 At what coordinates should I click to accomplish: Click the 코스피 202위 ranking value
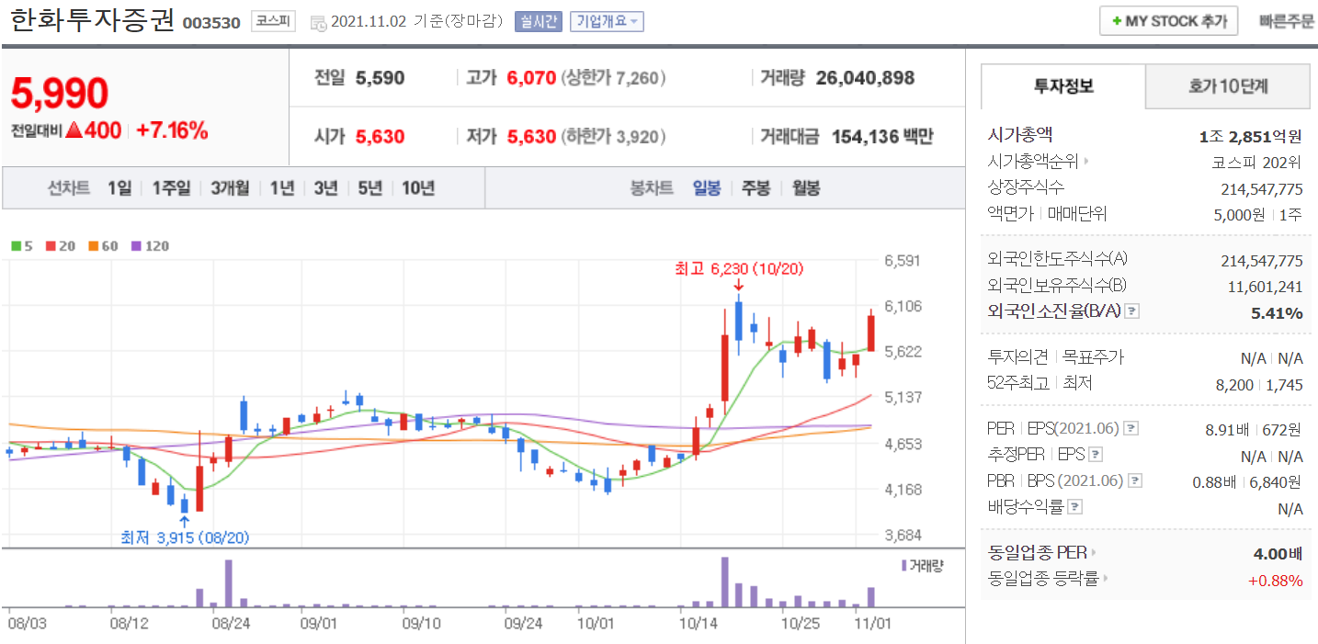[1256, 162]
